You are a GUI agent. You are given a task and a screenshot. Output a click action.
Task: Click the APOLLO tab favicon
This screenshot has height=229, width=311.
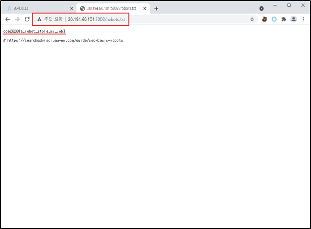click(9, 8)
